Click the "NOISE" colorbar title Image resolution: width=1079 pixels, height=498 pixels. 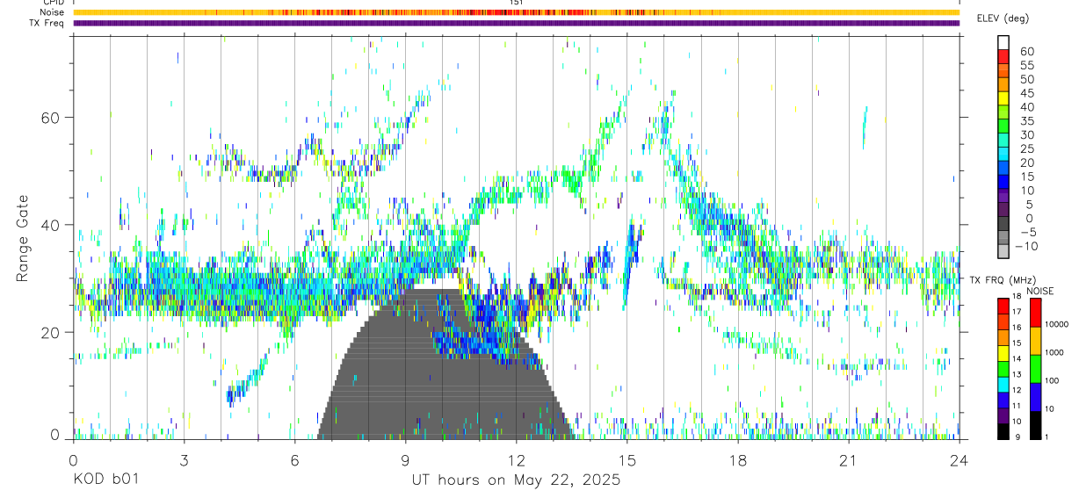[x=1039, y=291]
